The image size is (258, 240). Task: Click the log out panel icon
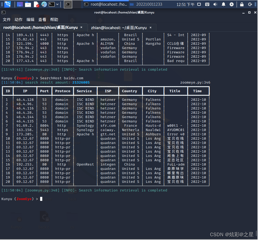tap(250, 4)
